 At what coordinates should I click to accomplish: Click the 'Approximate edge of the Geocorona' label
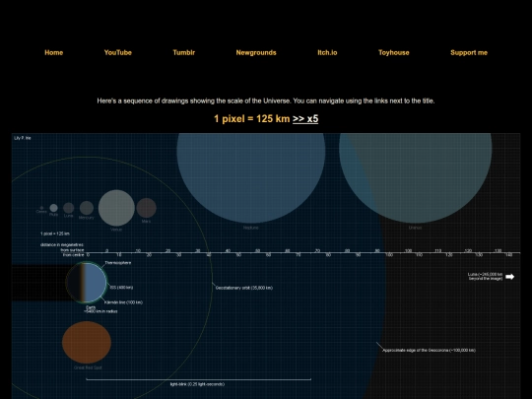point(430,350)
